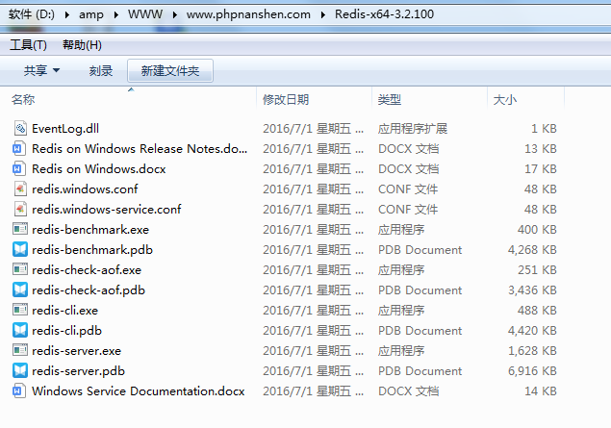
Task: Click the Redis on Windows Release Notes document icon
Action: click(20, 149)
